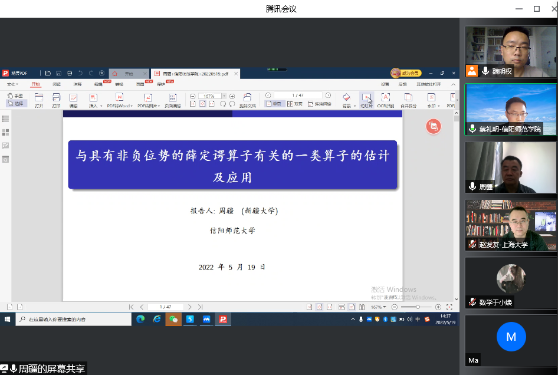
Task: Click the 合并拆分 merge/split icon
Action: point(408,100)
